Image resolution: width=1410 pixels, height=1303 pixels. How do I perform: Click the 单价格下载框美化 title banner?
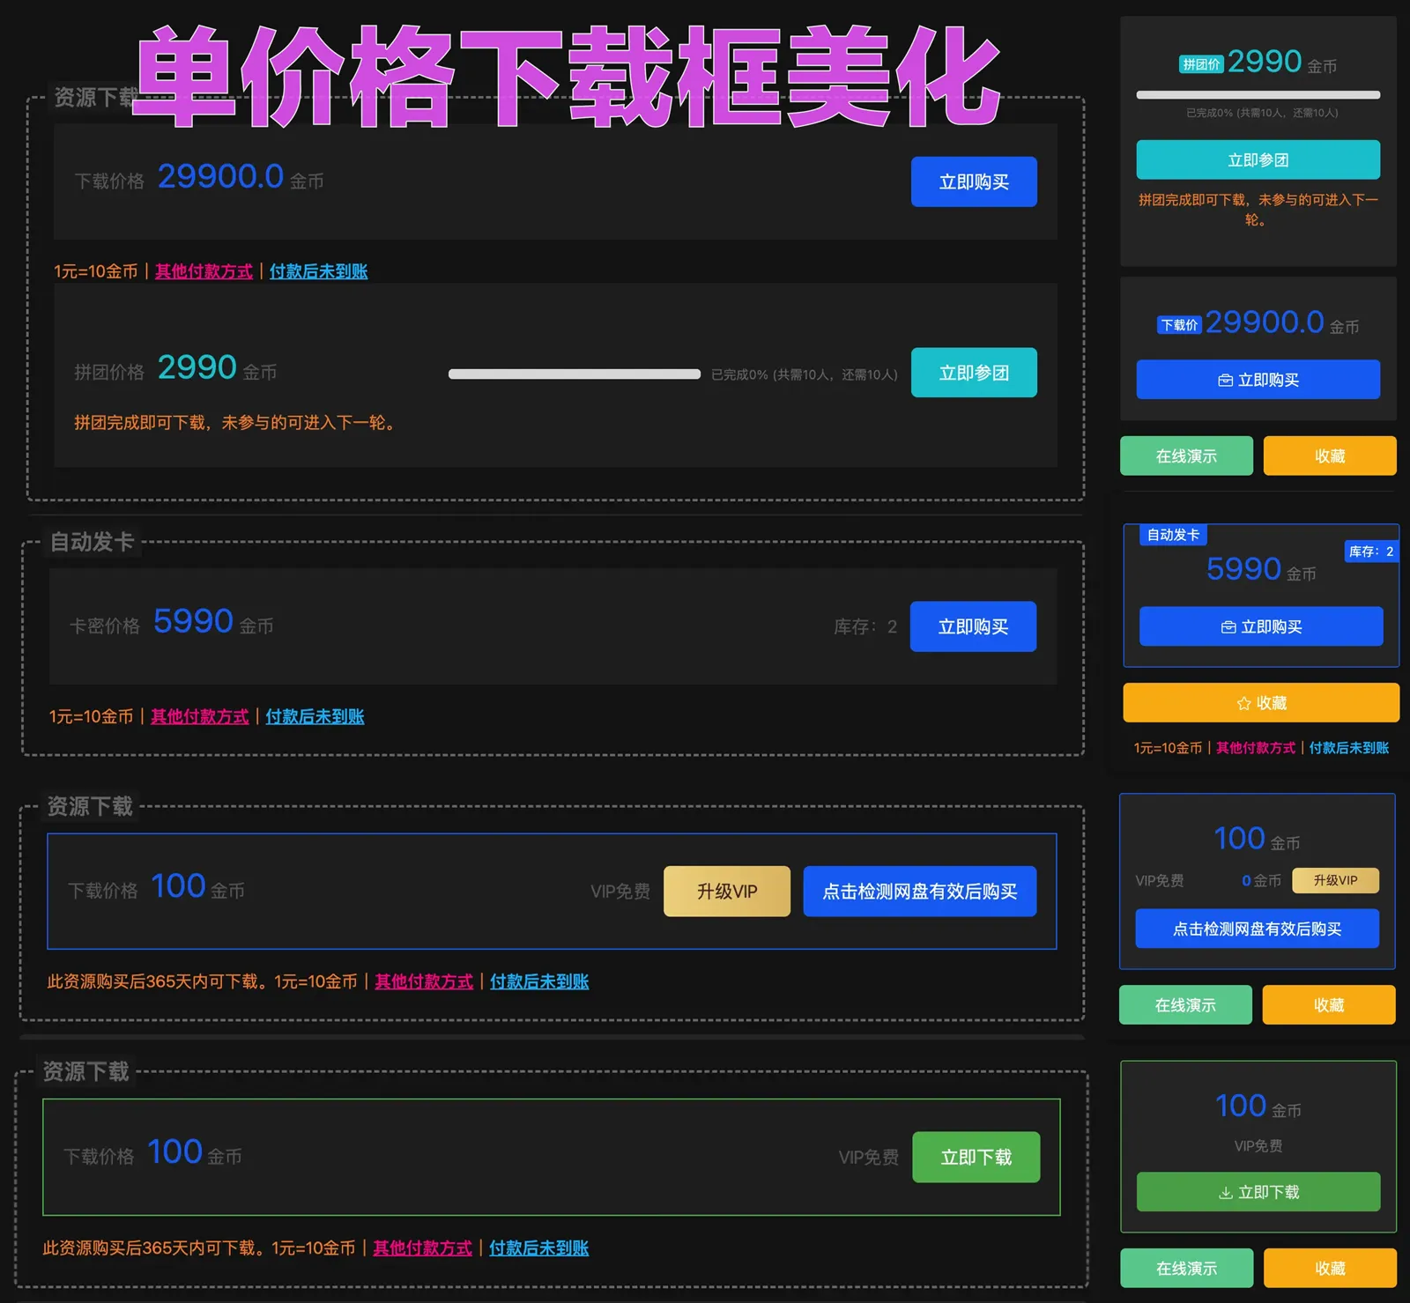pyautogui.click(x=568, y=76)
